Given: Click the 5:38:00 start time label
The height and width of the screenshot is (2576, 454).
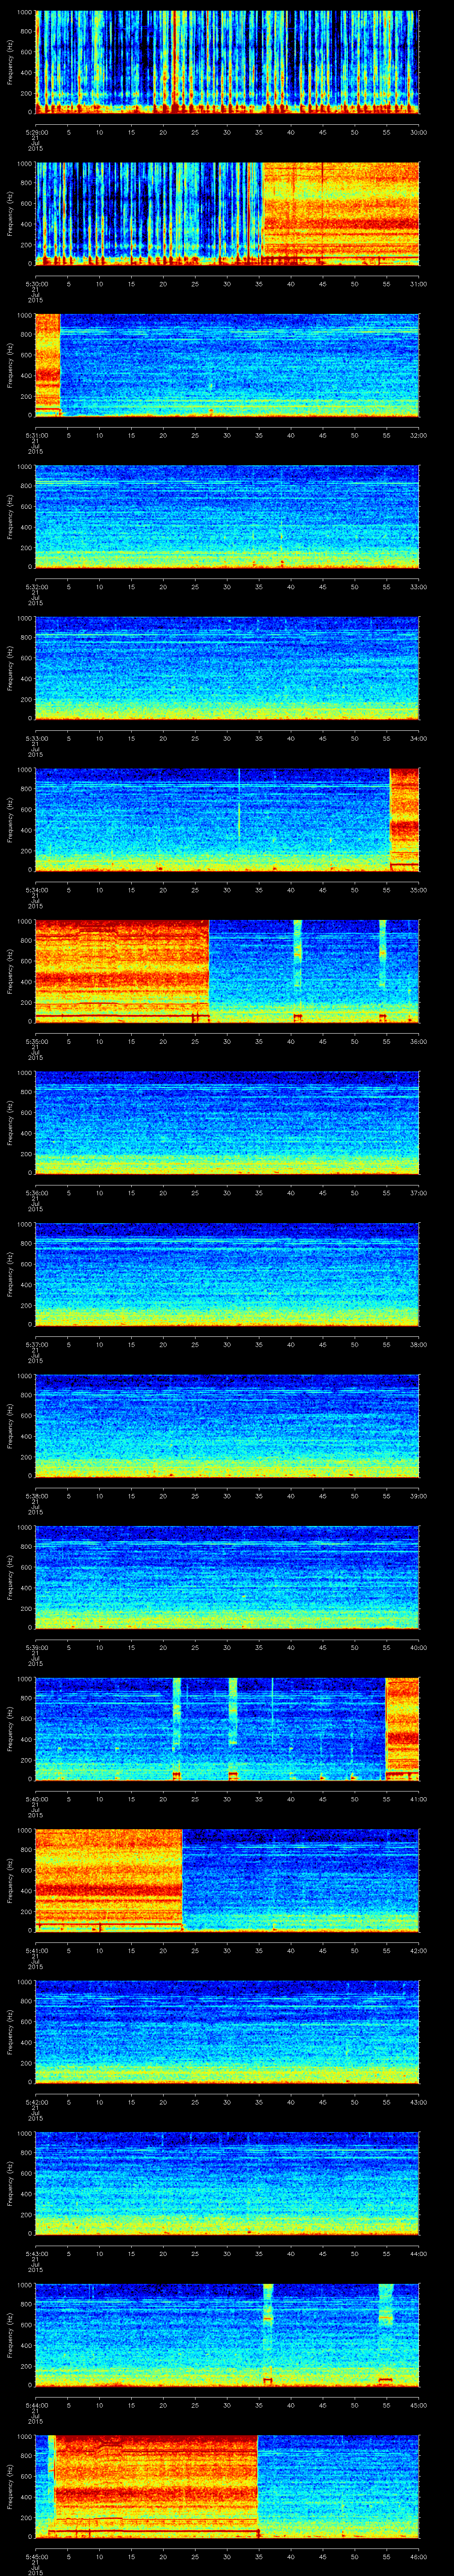Looking at the screenshot, I should click(x=36, y=1495).
